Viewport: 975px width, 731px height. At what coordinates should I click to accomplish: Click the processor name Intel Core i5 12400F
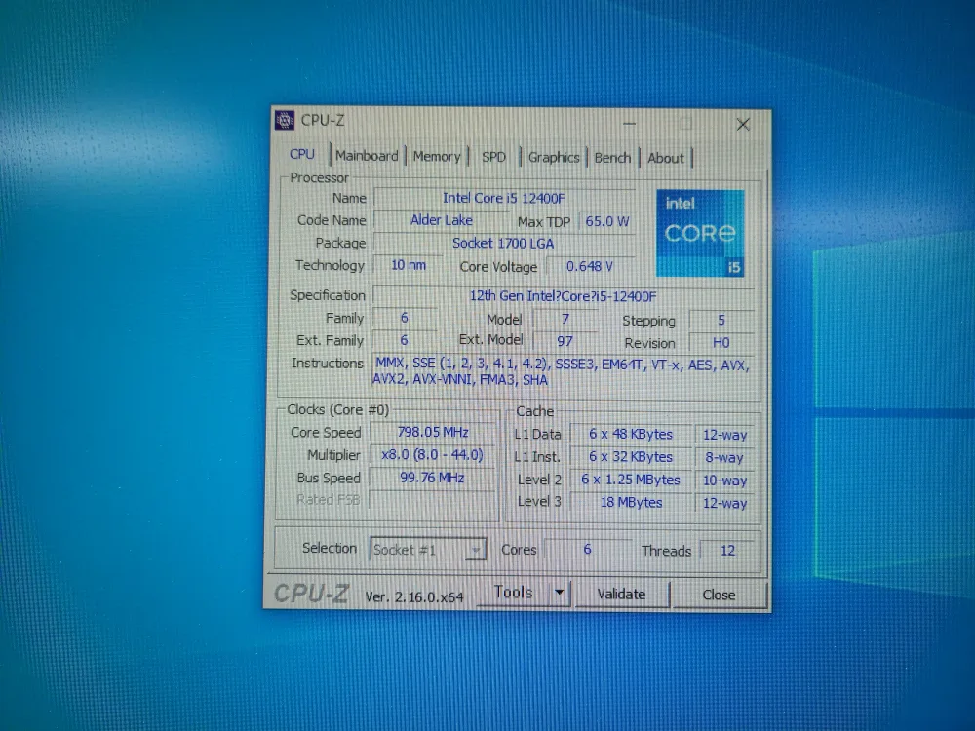pyautogui.click(x=504, y=198)
